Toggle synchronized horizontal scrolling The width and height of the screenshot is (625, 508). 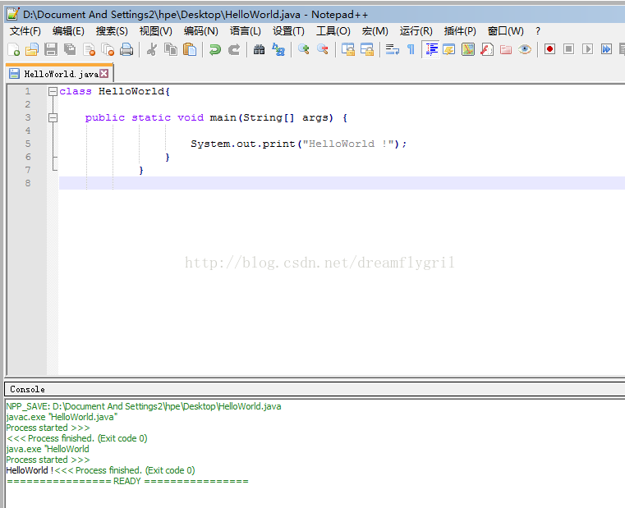pyautogui.click(x=367, y=49)
